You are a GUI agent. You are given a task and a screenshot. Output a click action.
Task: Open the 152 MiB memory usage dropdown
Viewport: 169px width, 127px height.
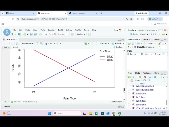tap(150, 43)
